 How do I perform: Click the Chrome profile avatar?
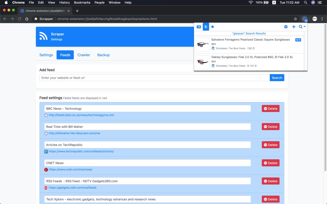tap(315, 19)
